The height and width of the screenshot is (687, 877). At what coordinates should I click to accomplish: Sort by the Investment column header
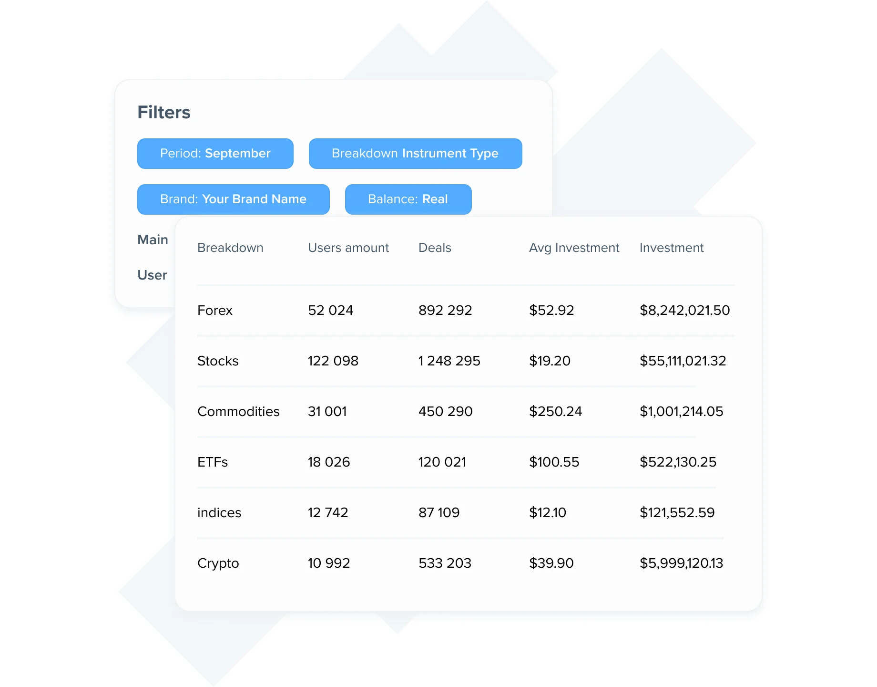pyautogui.click(x=672, y=248)
